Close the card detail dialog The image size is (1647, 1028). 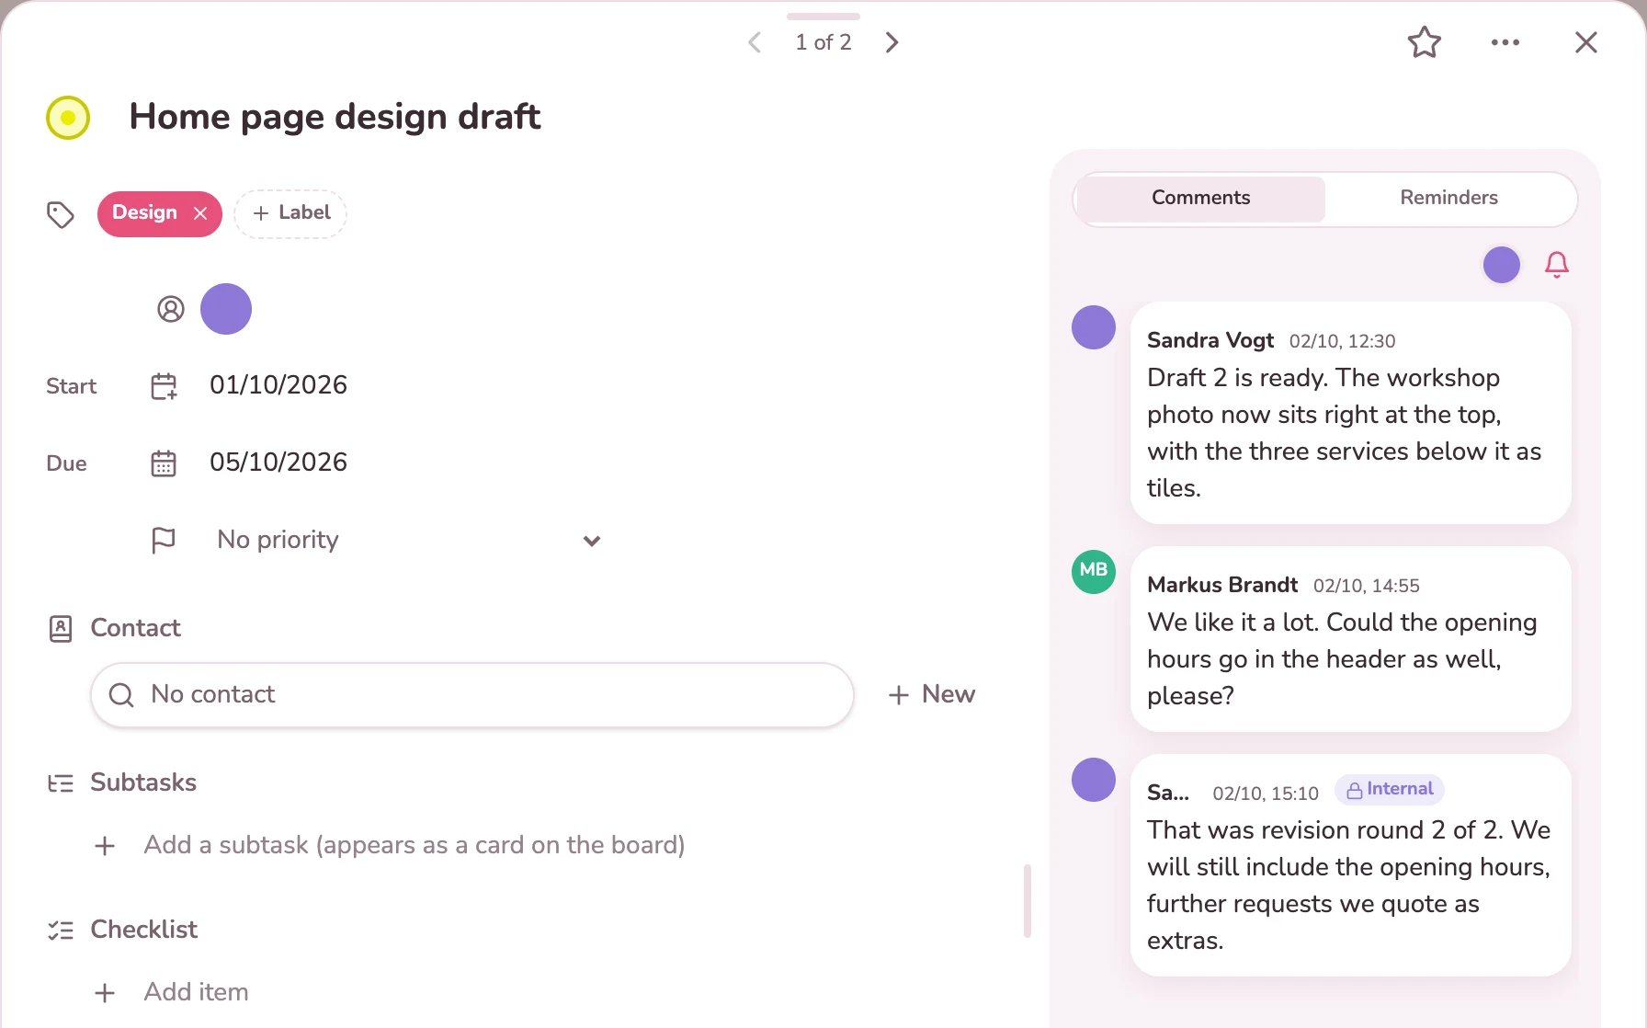[x=1586, y=42]
